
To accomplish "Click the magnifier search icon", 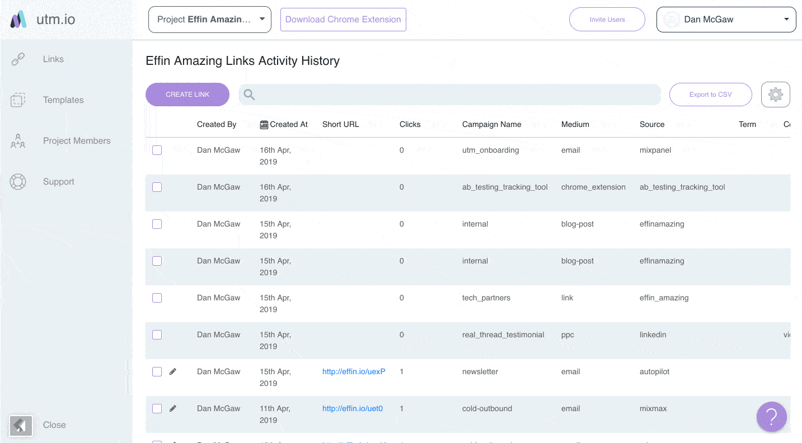I will tap(249, 95).
